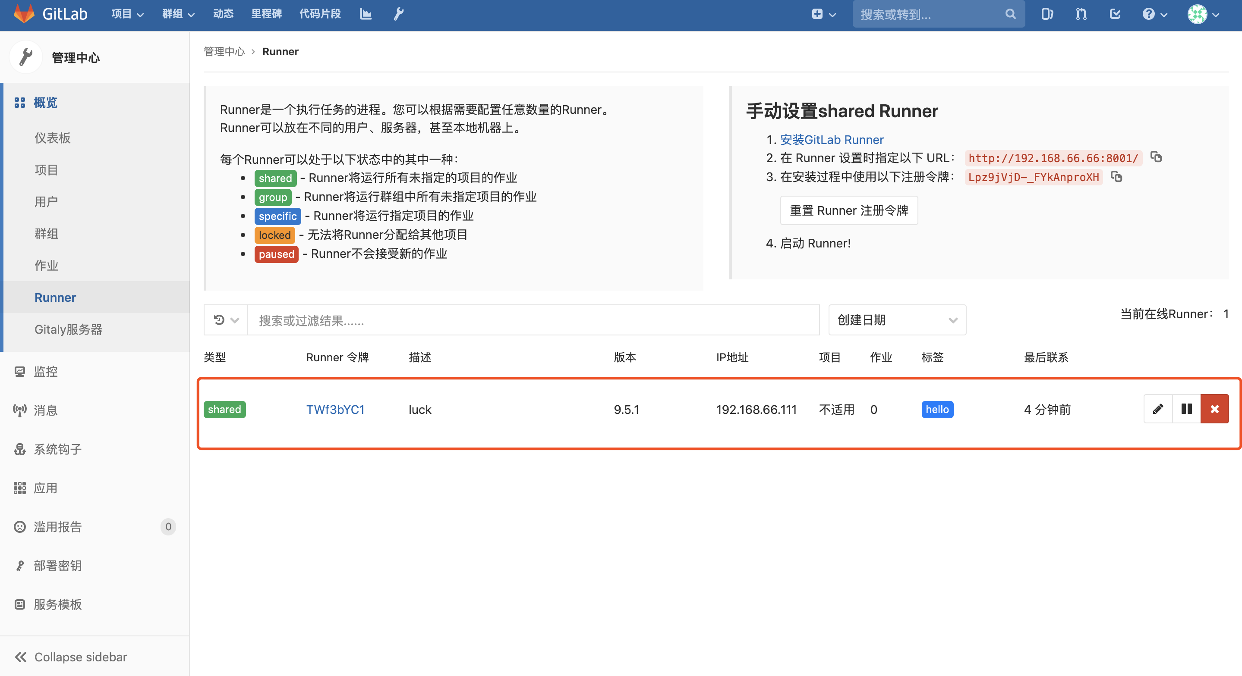Open the new item plus dropdown
This screenshot has width=1242, height=676.
[823, 14]
